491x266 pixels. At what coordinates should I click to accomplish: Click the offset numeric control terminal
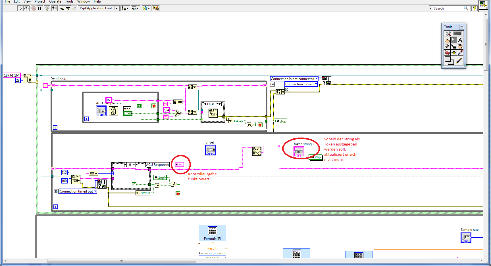point(211,150)
